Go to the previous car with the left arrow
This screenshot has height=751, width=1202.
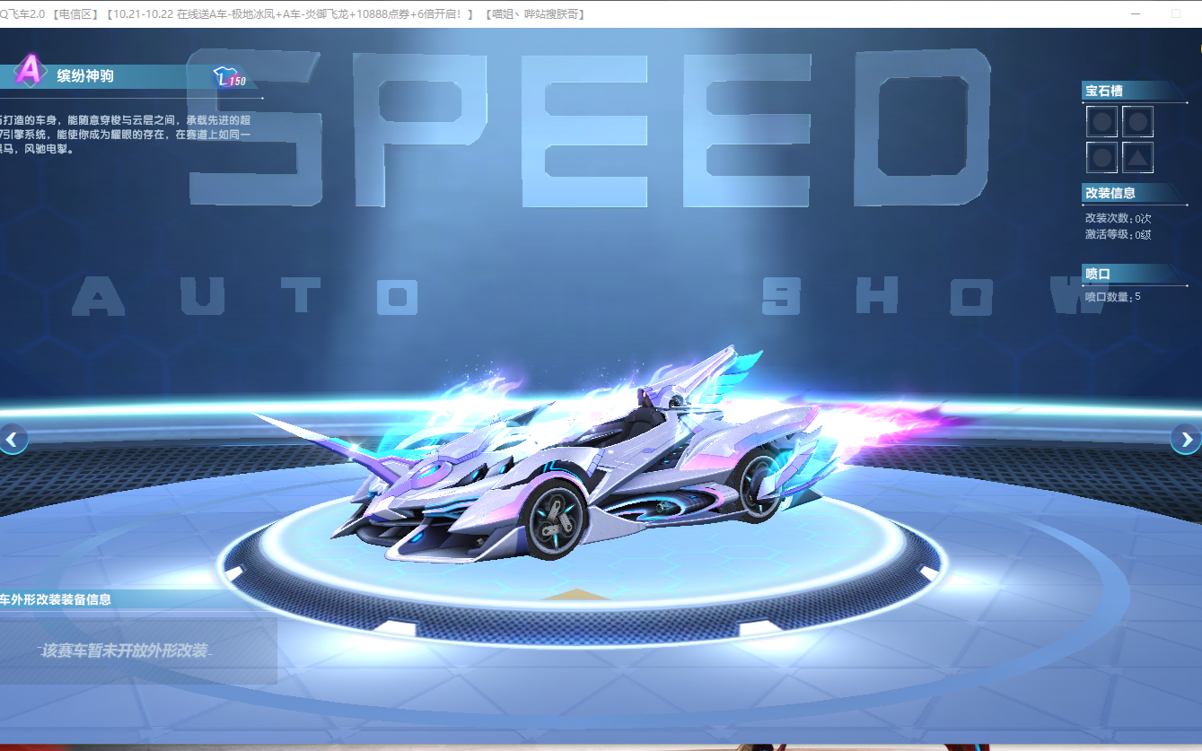[x=13, y=439]
